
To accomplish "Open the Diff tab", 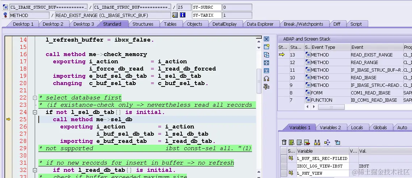I will pyautogui.click(x=337, y=24).
